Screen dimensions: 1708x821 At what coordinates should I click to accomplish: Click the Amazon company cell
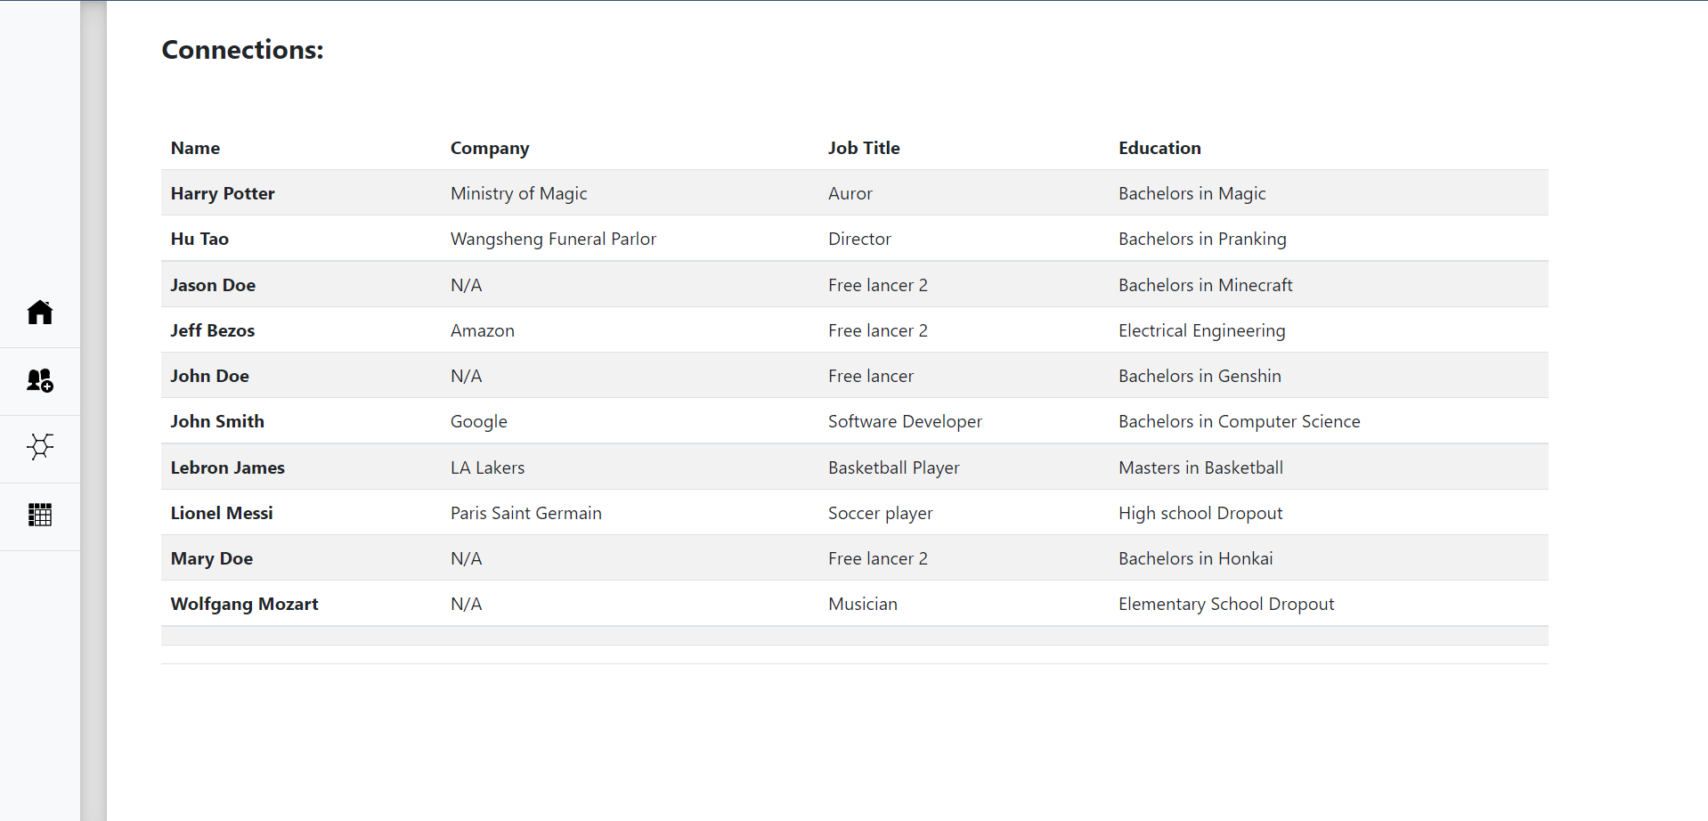pos(483,330)
